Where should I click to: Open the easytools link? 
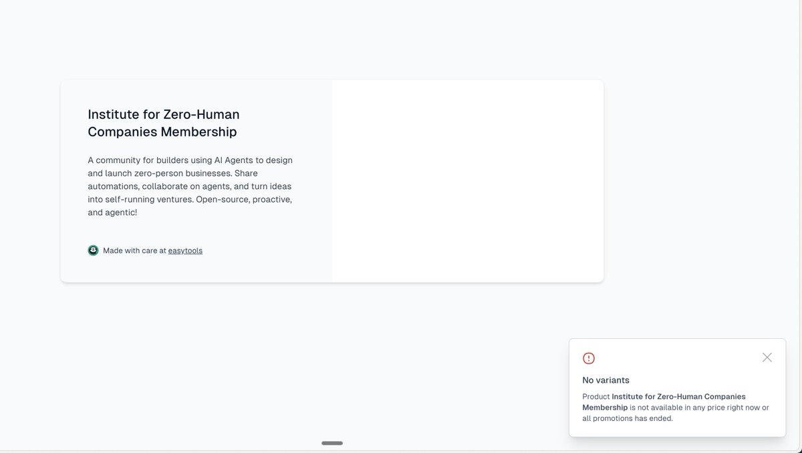(185, 251)
